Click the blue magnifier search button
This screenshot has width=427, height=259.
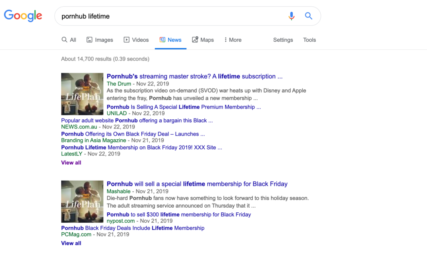pos(309,16)
